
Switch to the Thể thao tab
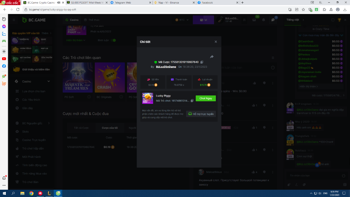point(92,20)
